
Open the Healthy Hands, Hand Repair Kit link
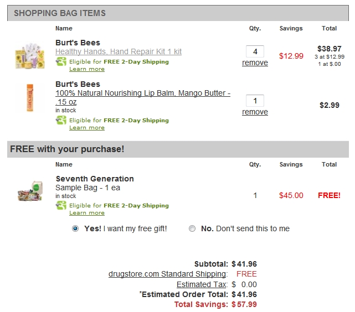click(x=119, y=51)
